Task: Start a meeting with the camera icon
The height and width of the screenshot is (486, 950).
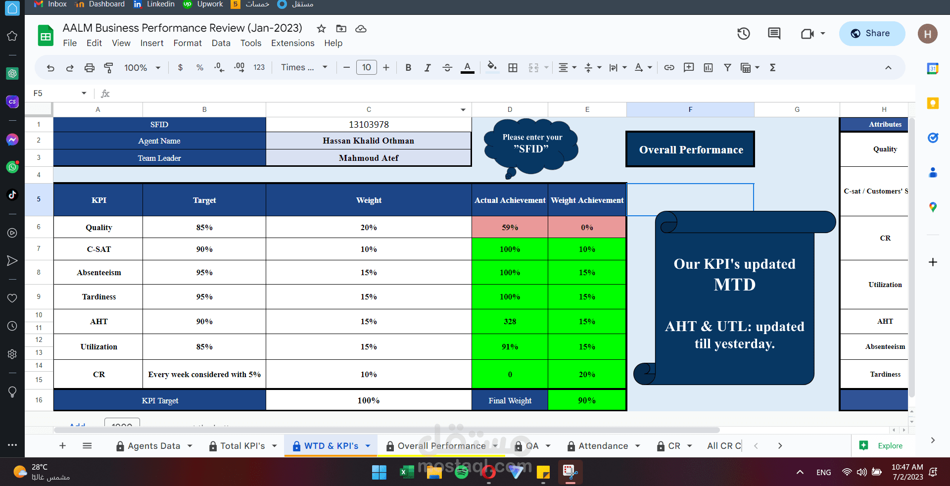Action: coord(807,34)
